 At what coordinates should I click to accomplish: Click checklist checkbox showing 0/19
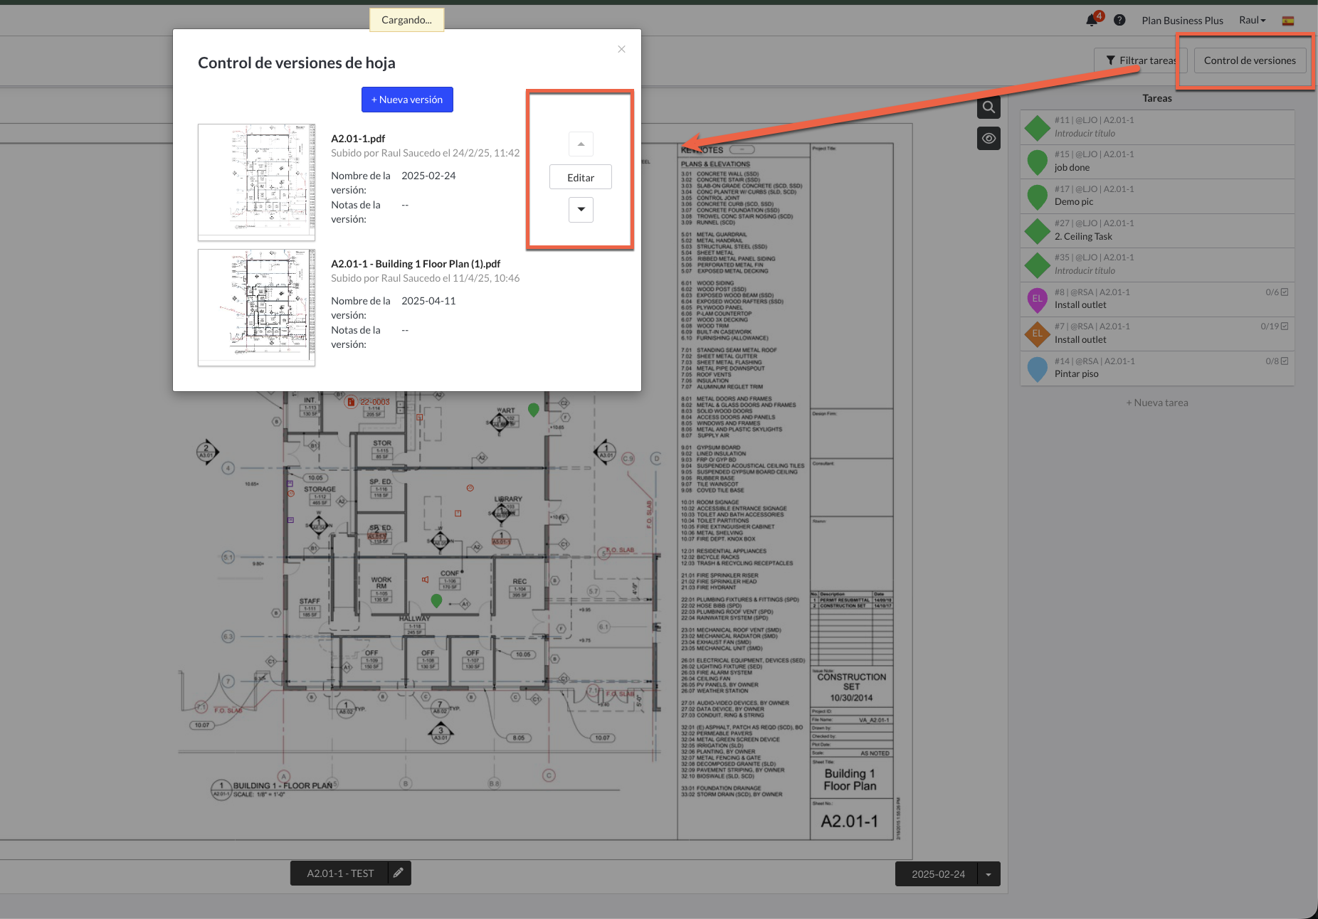pos(1285,326)
